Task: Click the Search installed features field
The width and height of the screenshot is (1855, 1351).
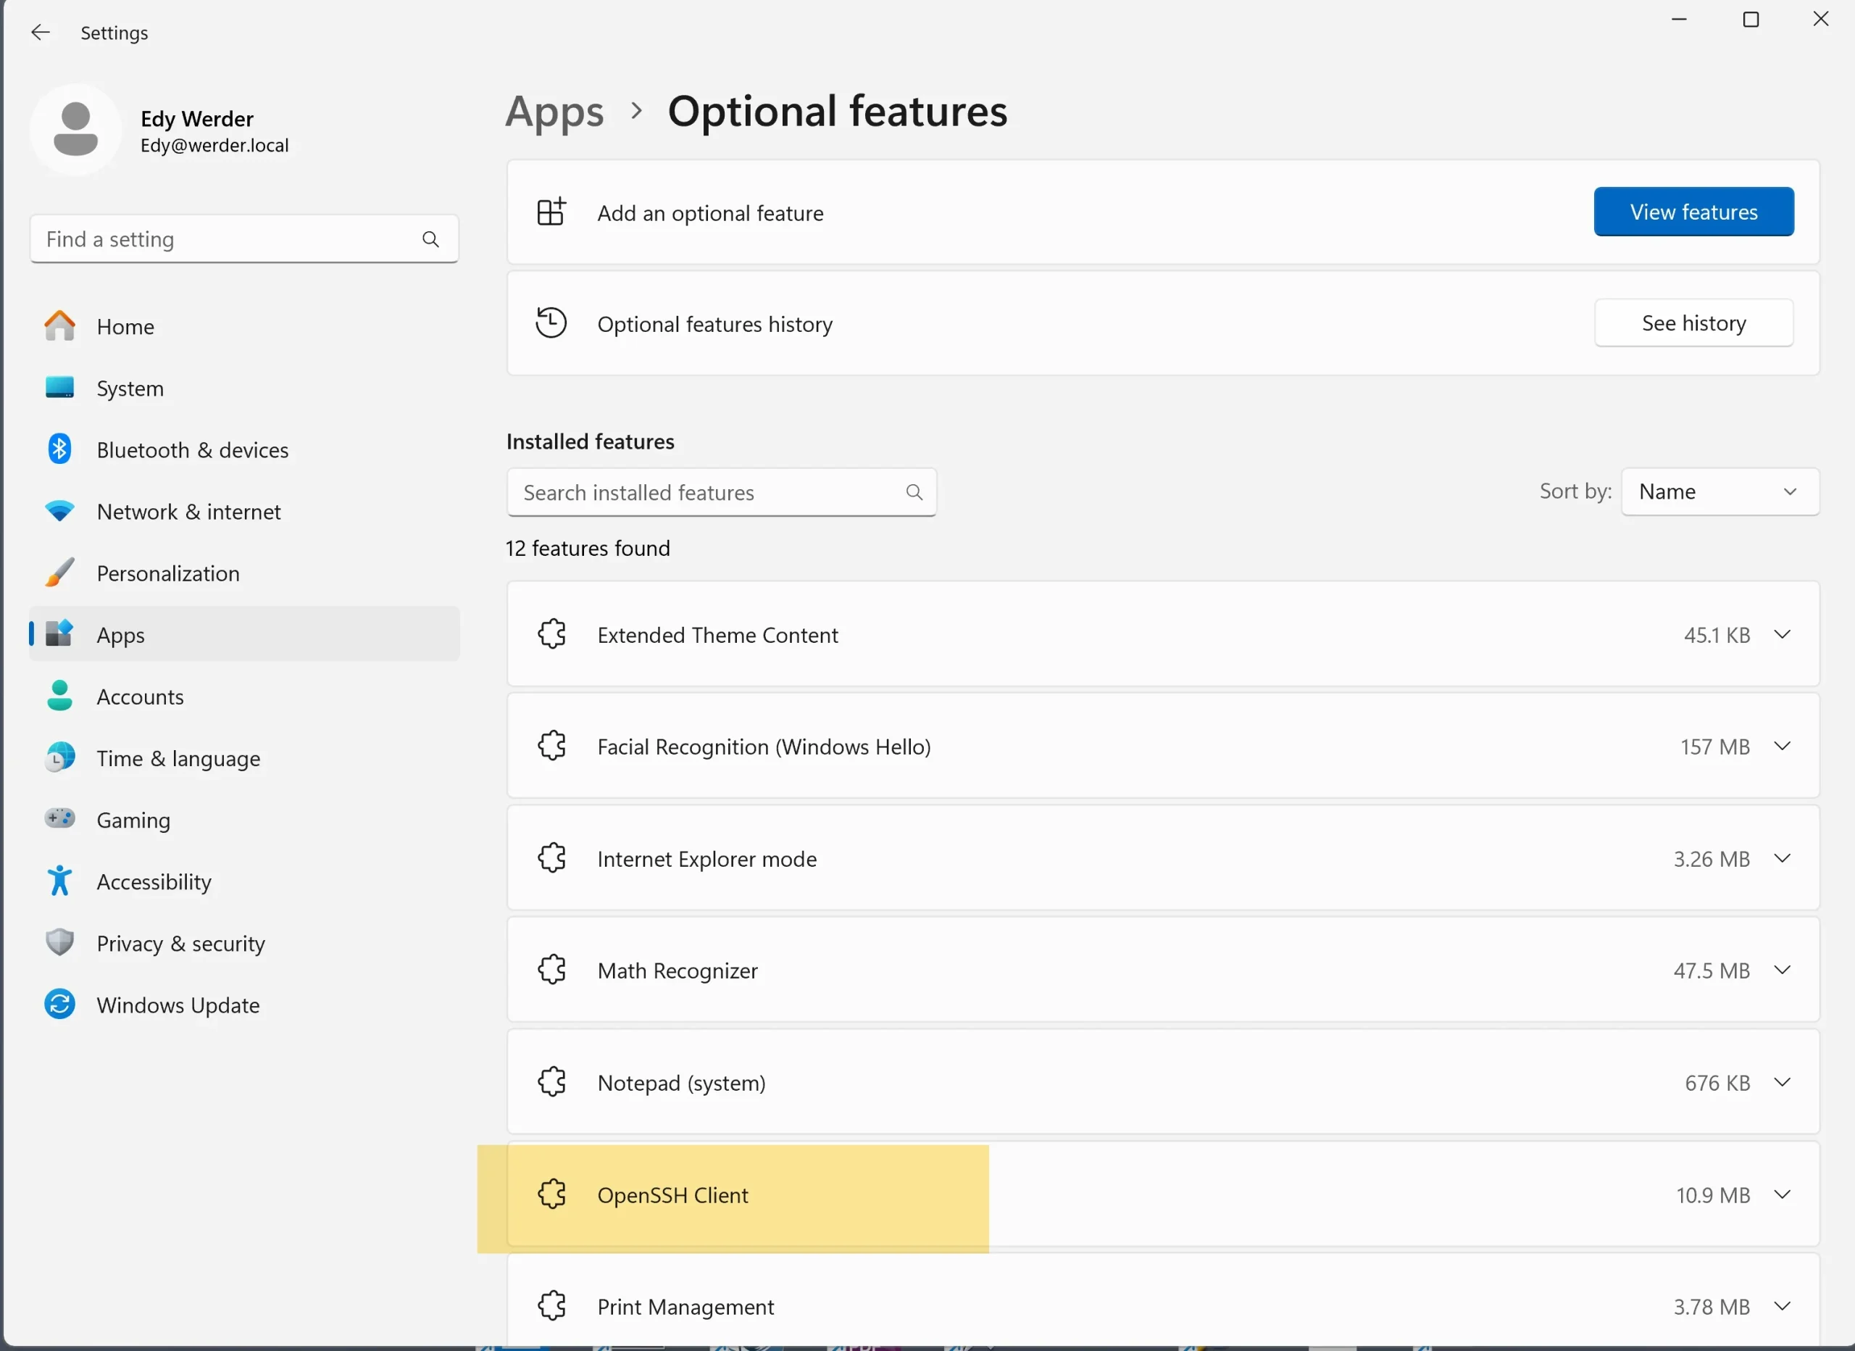Action: coord(707,493)
